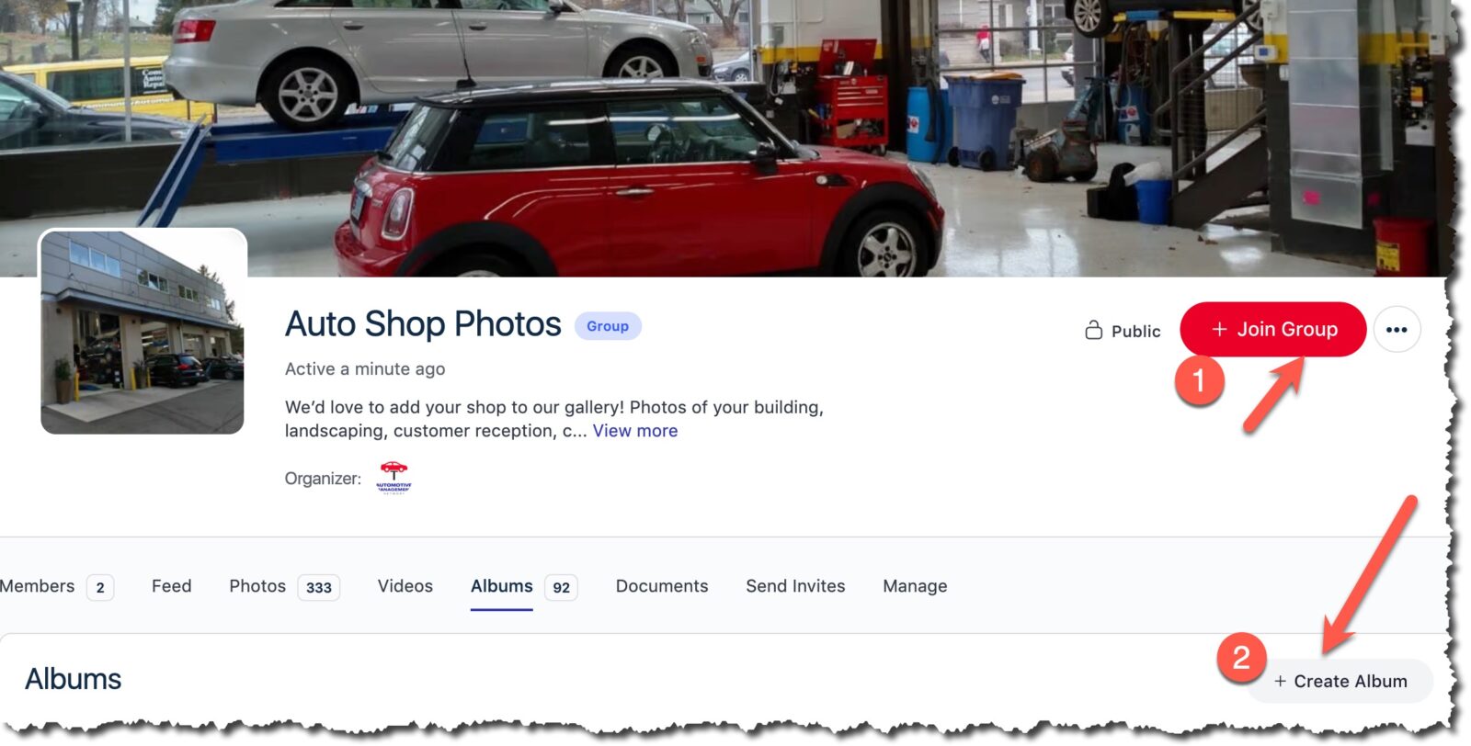Open the Documents tab

[x=662, y=586]
